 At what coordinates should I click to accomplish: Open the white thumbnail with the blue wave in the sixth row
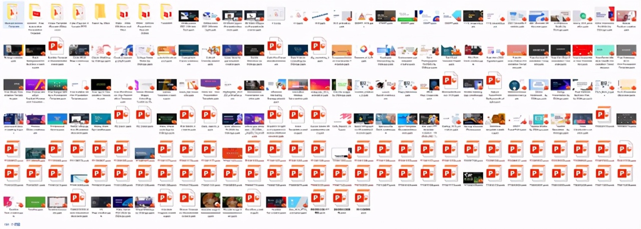tap(79, 178)
